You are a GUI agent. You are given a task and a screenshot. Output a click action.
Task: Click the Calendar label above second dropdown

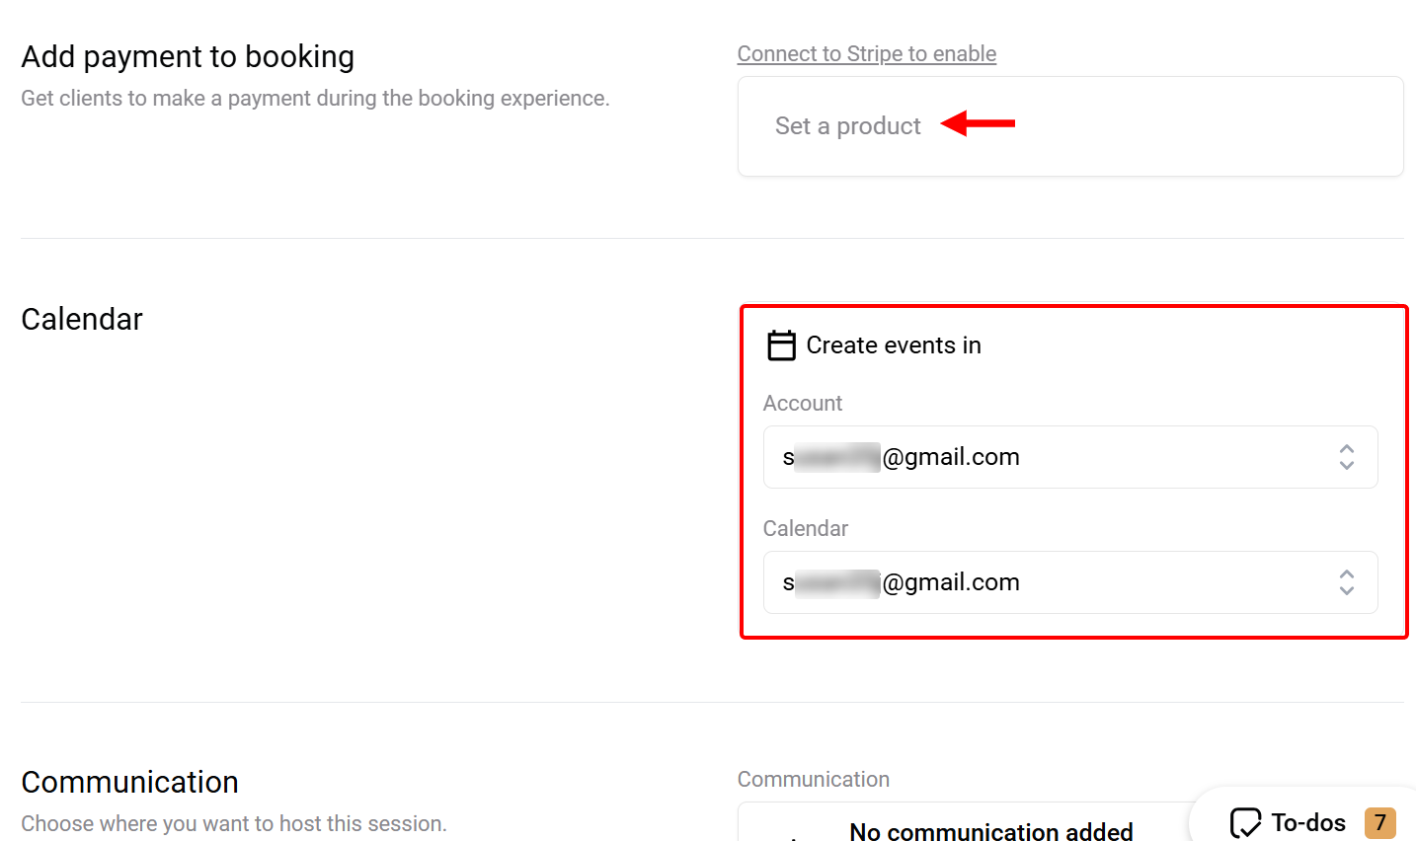coord(805,528)
